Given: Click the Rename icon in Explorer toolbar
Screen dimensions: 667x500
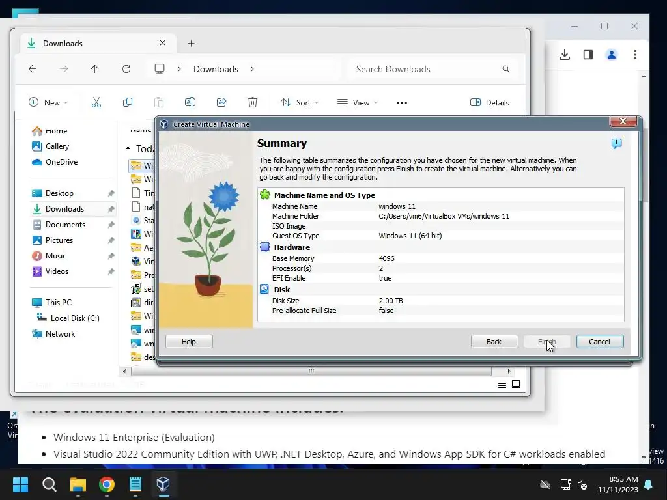Looking at the screenshot, I should pyautogui.click(x=190, y=102).
